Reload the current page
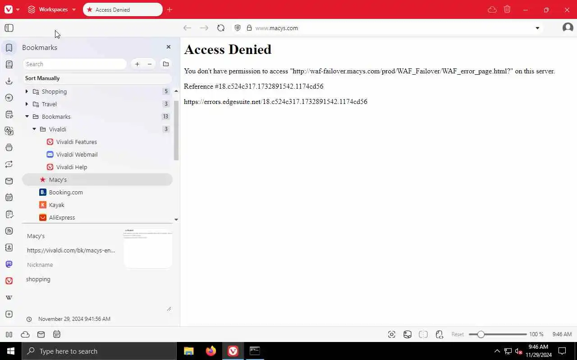577x360 pixels. pos(220,28)
